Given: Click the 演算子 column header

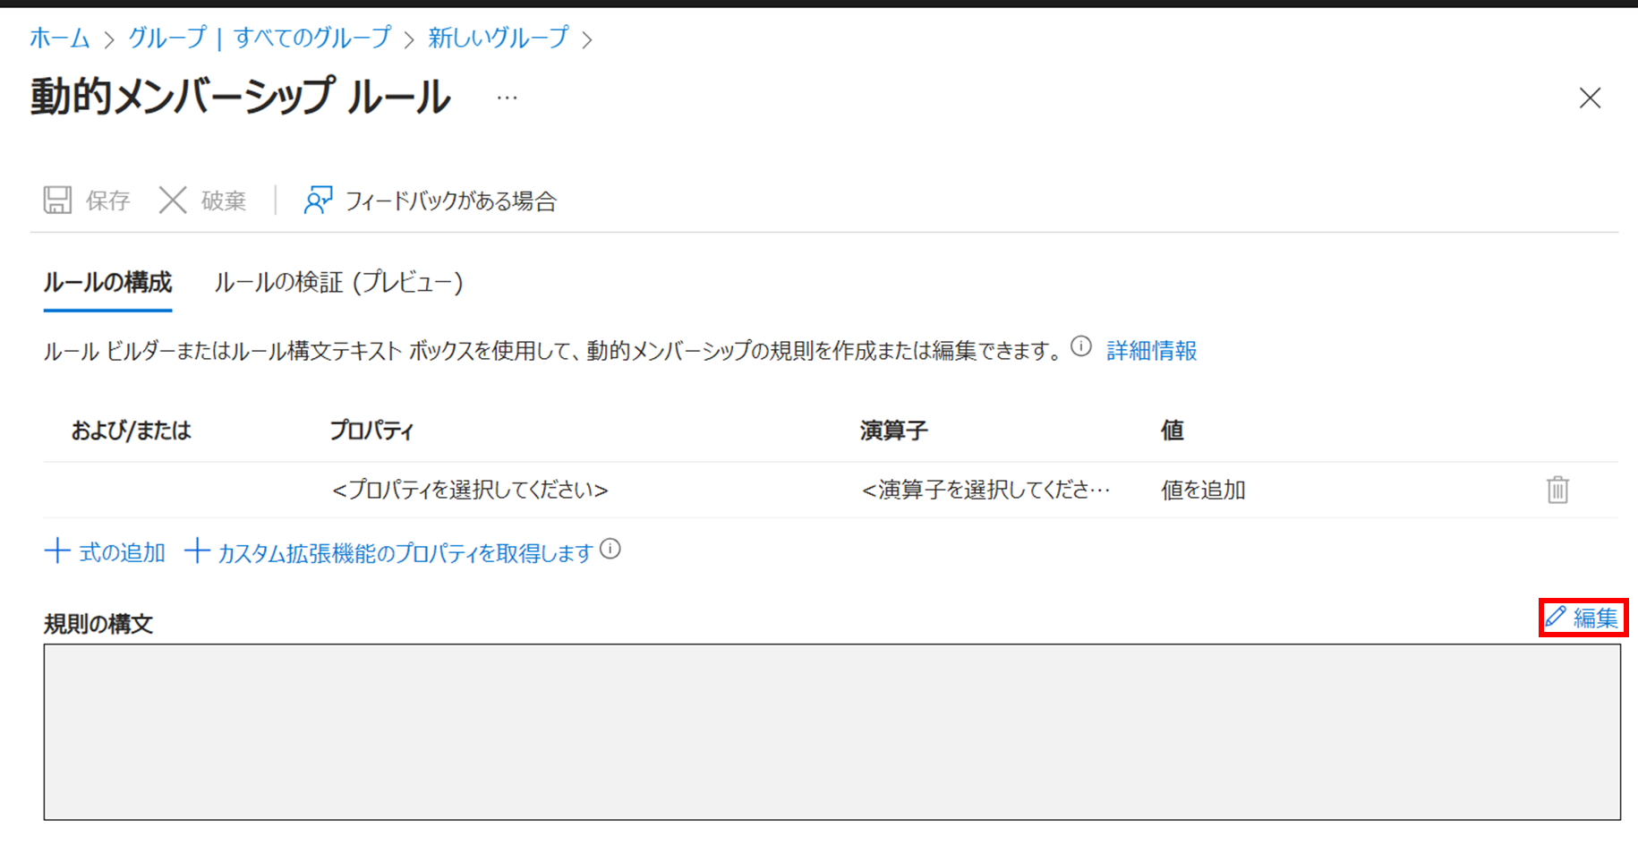Looking at the screenshot, I should pos(893,431).
